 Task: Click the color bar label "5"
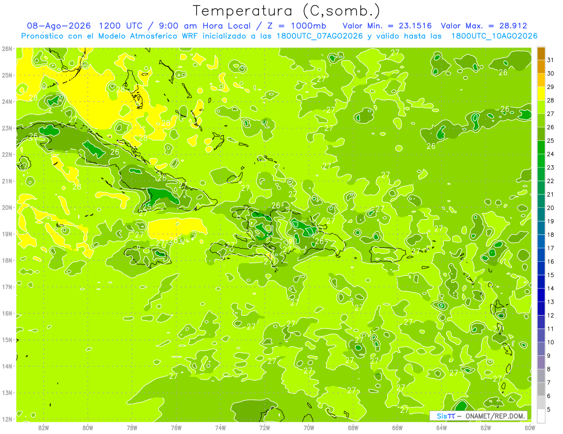549,409
